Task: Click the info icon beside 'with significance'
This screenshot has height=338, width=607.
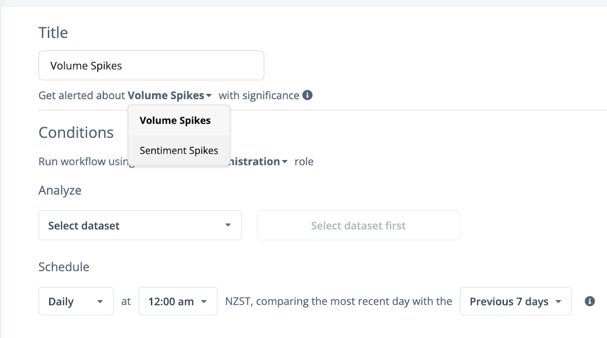Action: click(307, 95)
